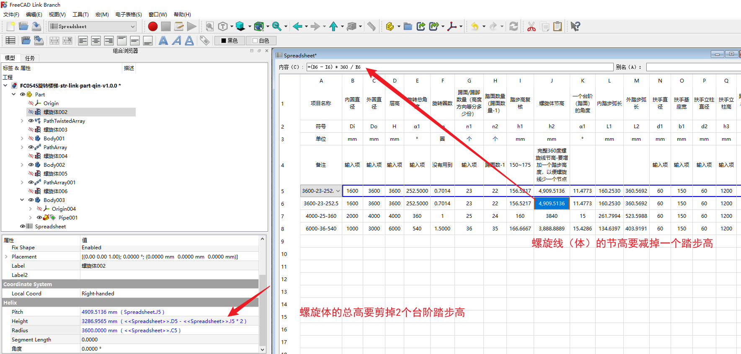Switch to the 任务 tab
741x354 pixels.
click(x=30, y=58)
